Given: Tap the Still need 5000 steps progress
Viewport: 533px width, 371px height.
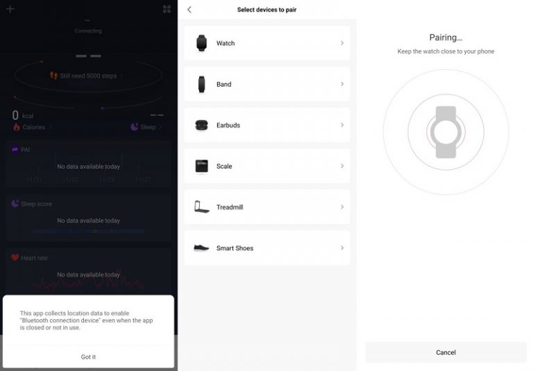Looking at the screenshot, I should (x=87, y=76).
